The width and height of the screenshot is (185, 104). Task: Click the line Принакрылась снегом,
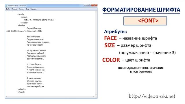click(38, 42)
